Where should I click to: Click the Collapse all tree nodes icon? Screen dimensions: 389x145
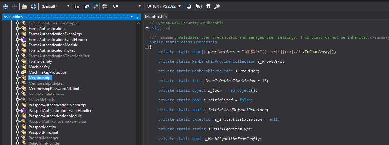[x=208, y=6]
